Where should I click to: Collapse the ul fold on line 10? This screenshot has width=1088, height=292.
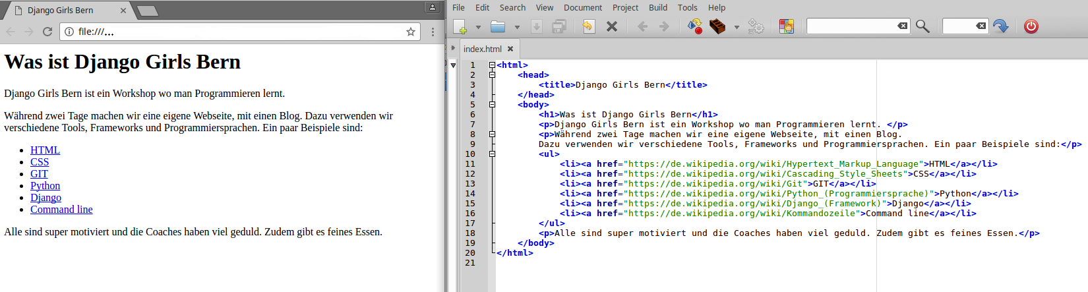pyautogui.click(x=492, y=154)
